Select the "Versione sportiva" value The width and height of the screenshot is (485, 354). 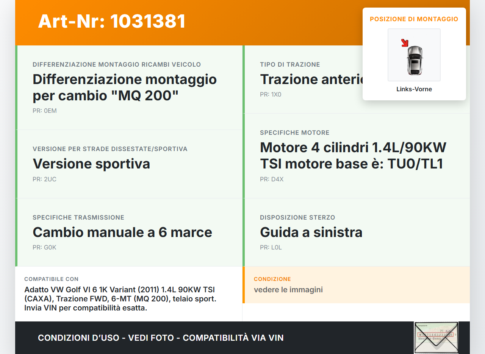coord(91,164)
